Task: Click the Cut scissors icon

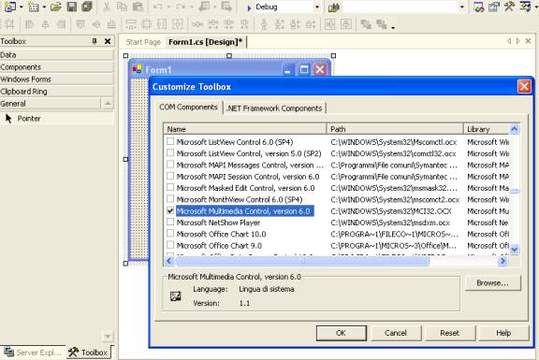Action: pyautogui.click(x=107, y=7)
